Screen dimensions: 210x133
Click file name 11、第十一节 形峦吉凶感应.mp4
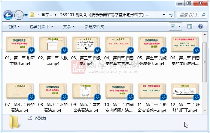pos(152,107)
